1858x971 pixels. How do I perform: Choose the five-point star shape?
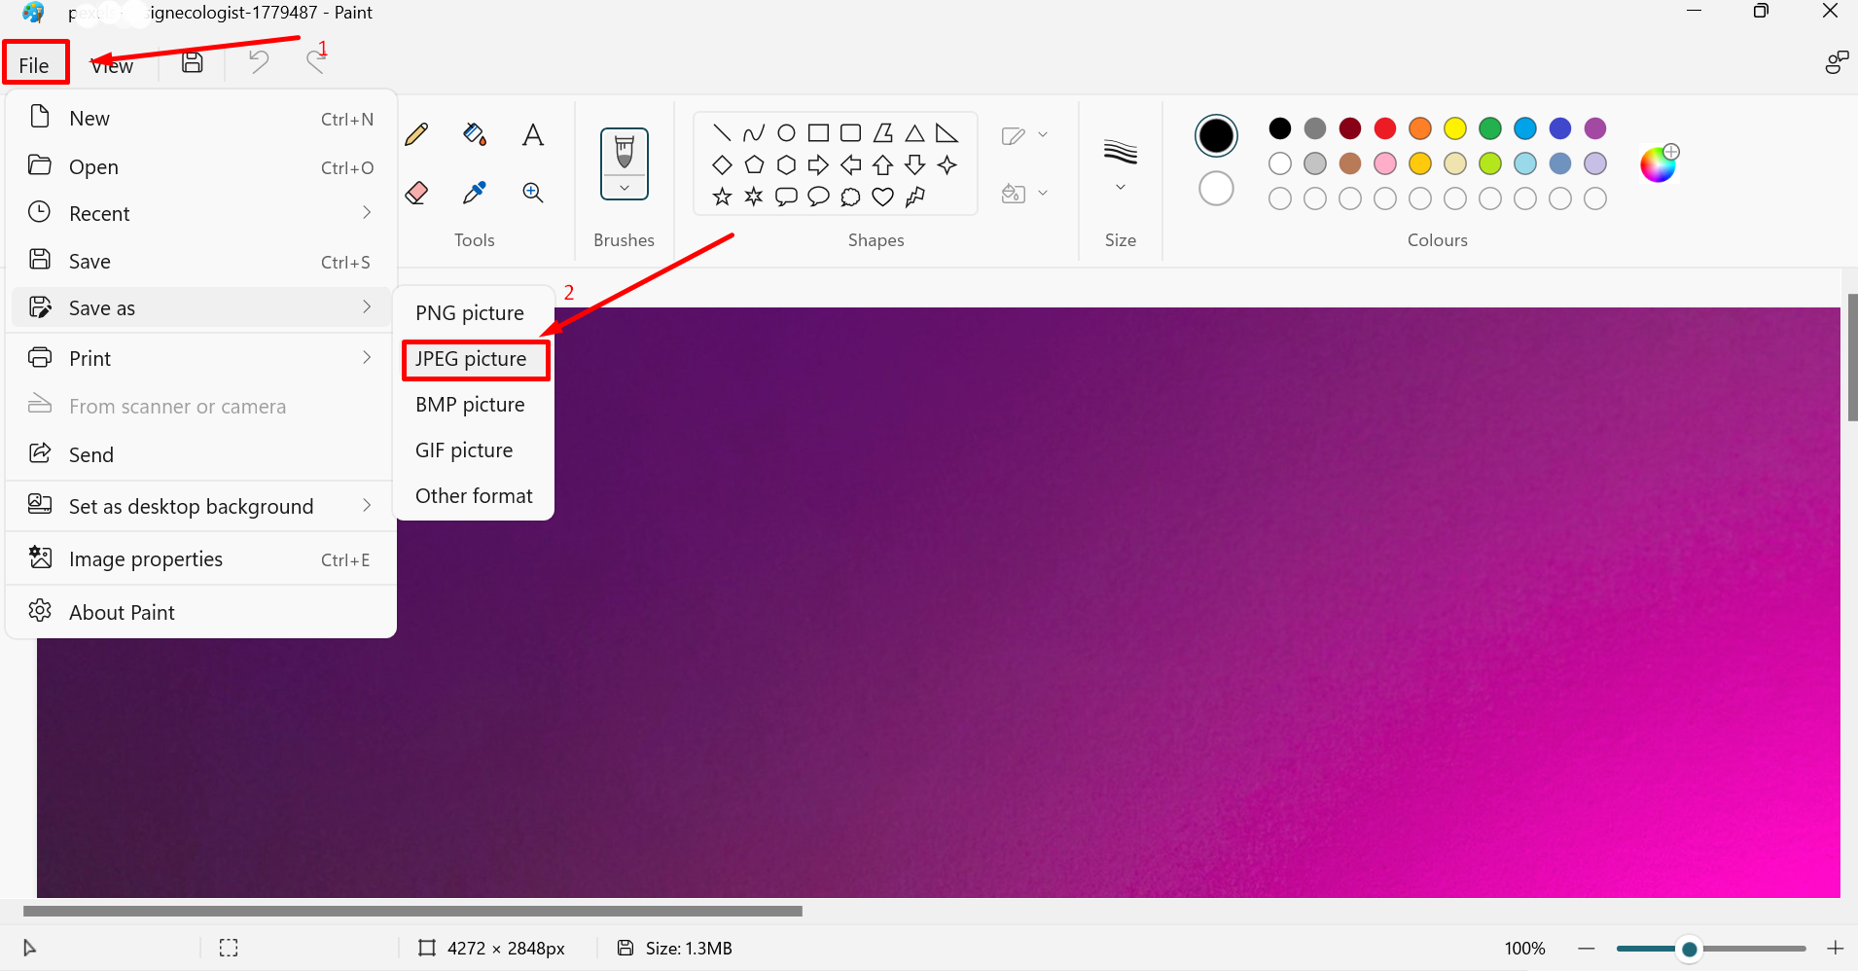[722, 197]
